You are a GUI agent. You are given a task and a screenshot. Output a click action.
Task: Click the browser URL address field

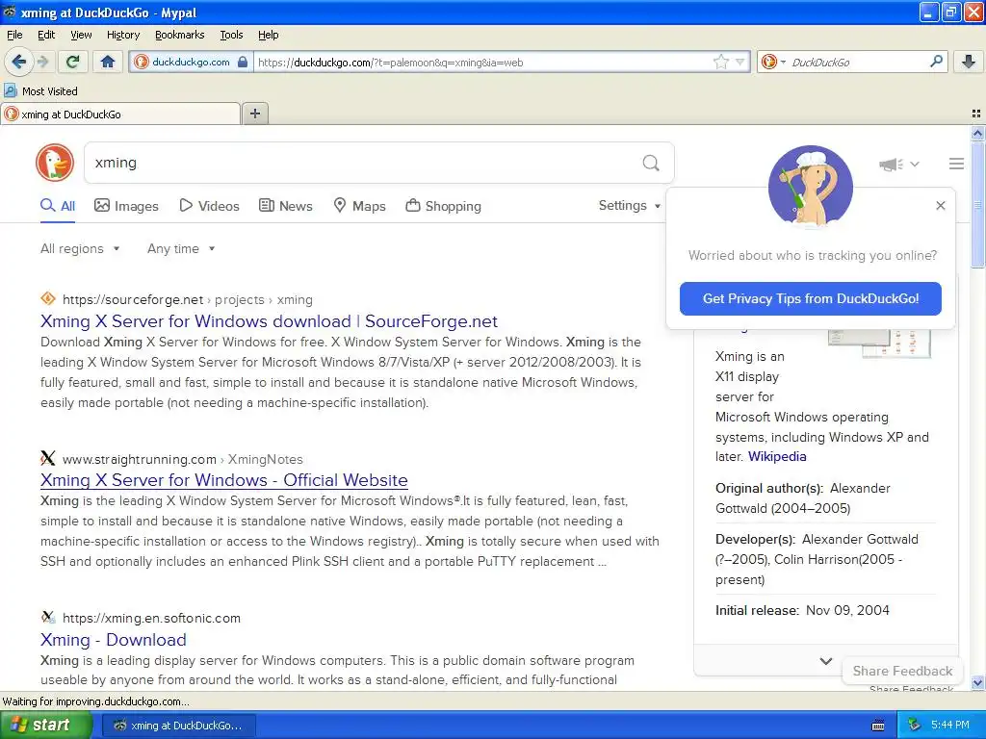(481, 62)
